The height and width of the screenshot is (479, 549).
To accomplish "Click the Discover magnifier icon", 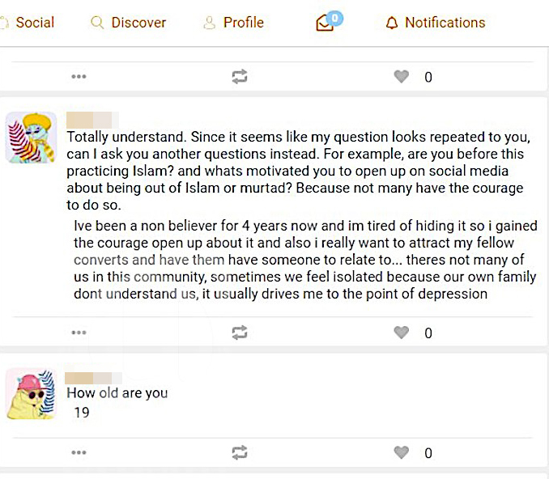I will 98,23.
